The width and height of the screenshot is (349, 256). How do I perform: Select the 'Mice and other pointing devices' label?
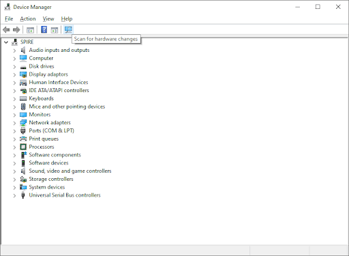click(x=67, y=106)
